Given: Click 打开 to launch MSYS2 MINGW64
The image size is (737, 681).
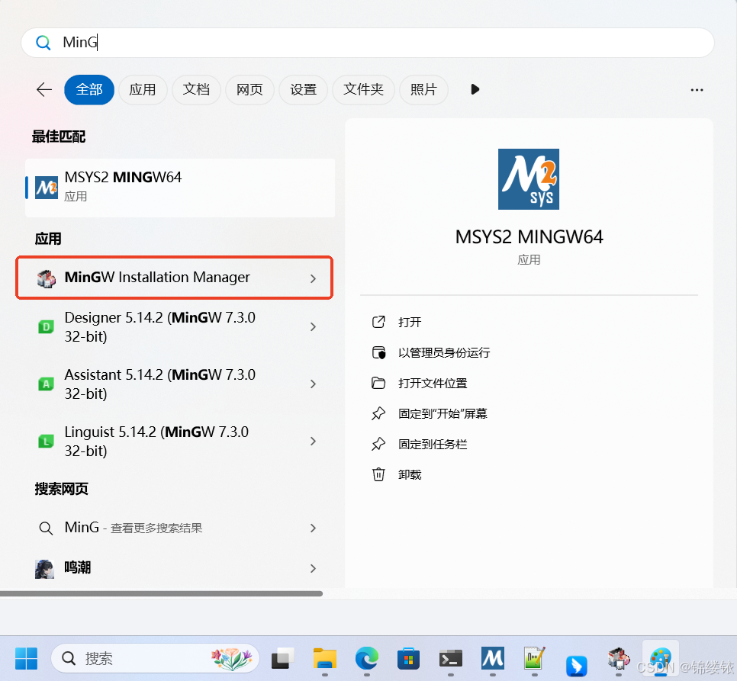Looking at the screenshot, I should [410, 322].
